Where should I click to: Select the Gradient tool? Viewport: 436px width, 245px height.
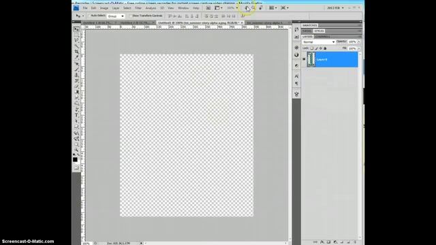[x=76, y=92]
